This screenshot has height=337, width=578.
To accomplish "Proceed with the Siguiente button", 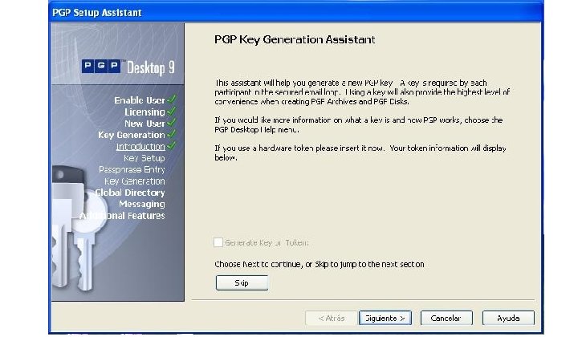I will (x=385, y=318).
